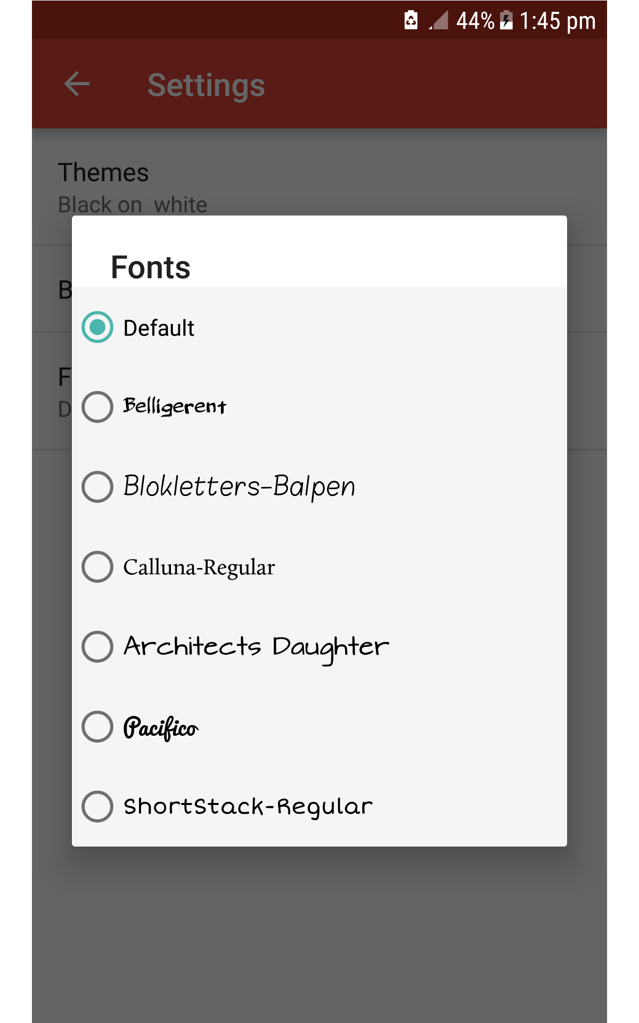Select the Default font radio button

[97, 327]
